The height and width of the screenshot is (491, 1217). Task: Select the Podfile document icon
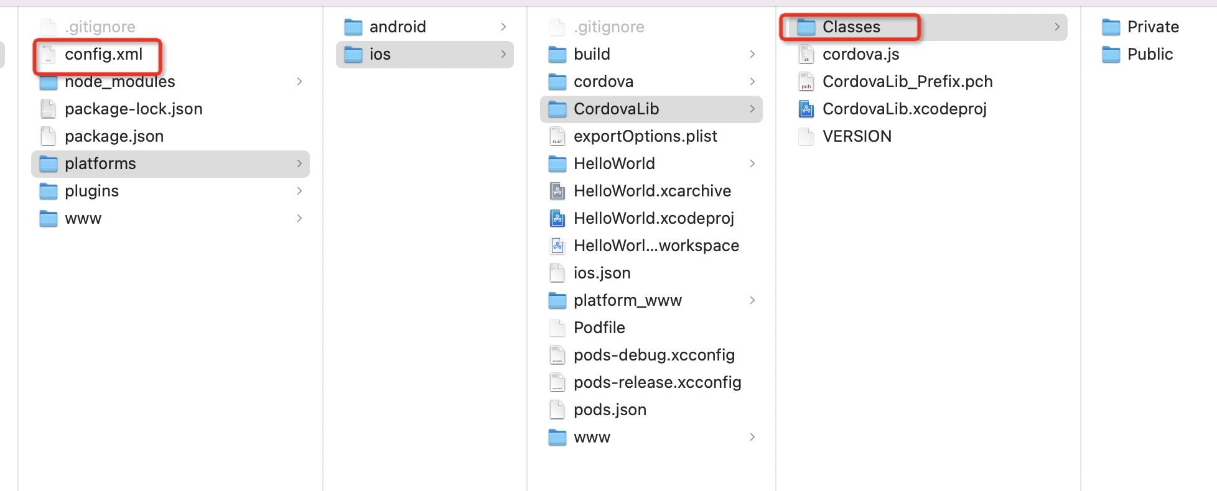(x=557, y=328)
